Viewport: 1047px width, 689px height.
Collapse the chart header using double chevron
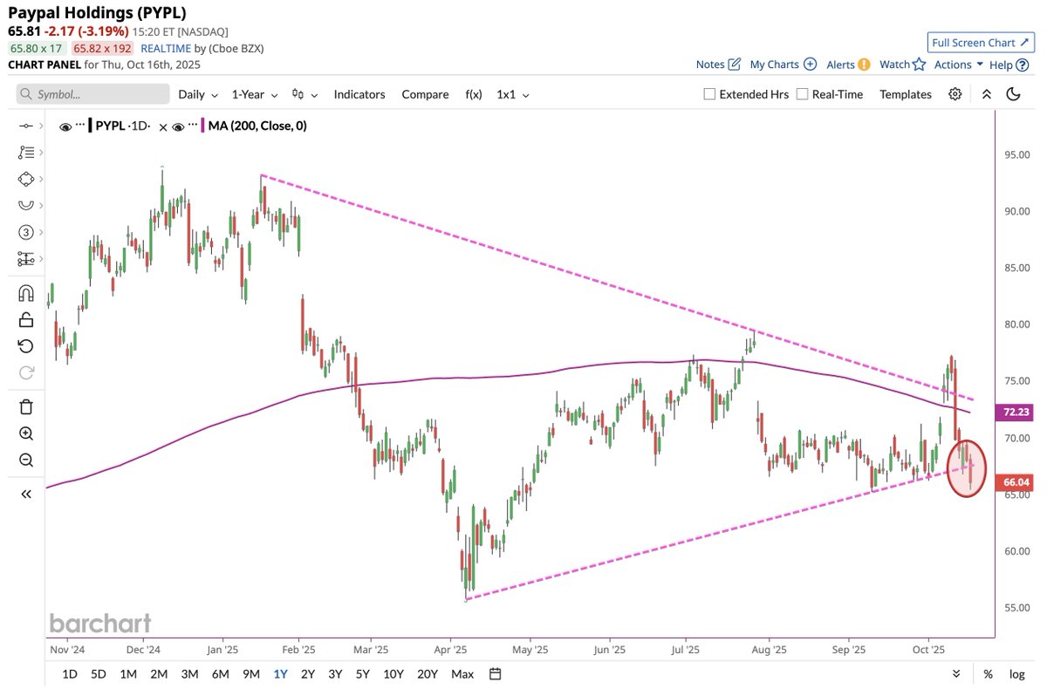click(x=987, y=94)
